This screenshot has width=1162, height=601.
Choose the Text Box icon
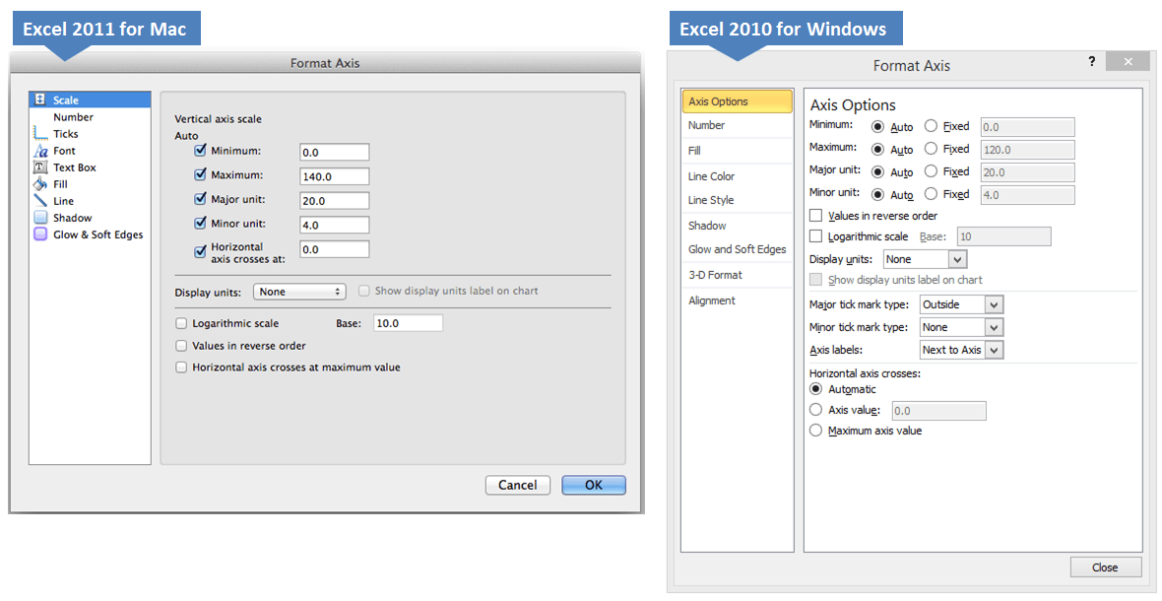(39, 167)
